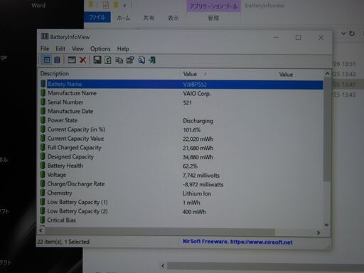364x273 pixels.
Task: Click the horizontal scroll-right arrow in the list
Action: click(318, 232)
